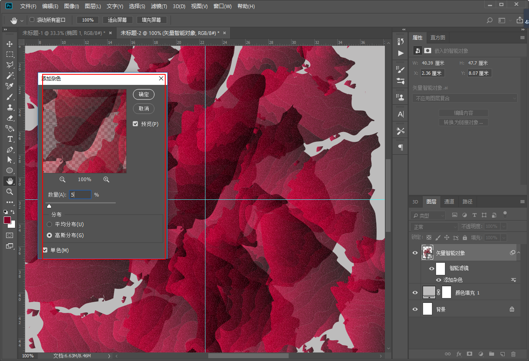Hide the 添加杂色 filter effect
Viewport: 529px width, 361px height.
pos(438,280)
